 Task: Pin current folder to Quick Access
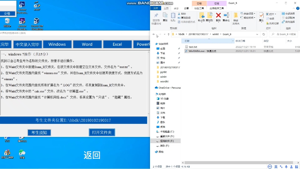point(156,16)
